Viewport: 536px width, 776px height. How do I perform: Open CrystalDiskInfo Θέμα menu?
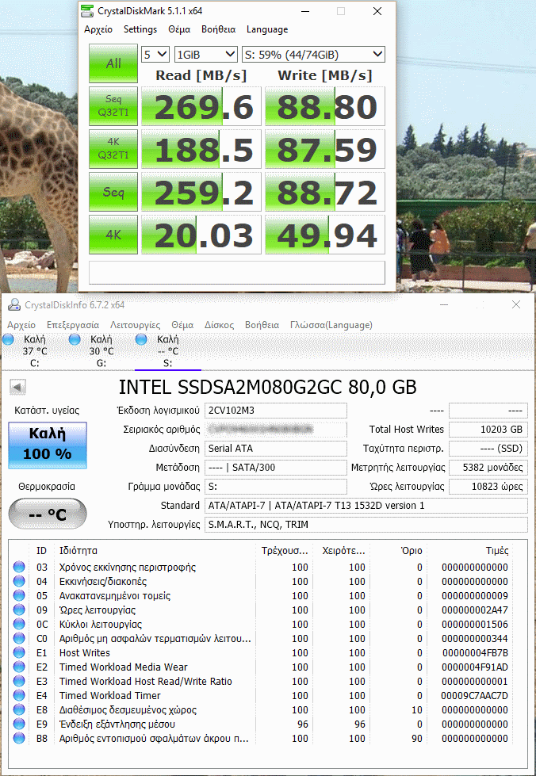pyautogui.click(x=182, y=325)
